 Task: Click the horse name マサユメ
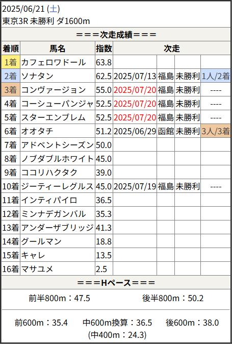(37, 269)
